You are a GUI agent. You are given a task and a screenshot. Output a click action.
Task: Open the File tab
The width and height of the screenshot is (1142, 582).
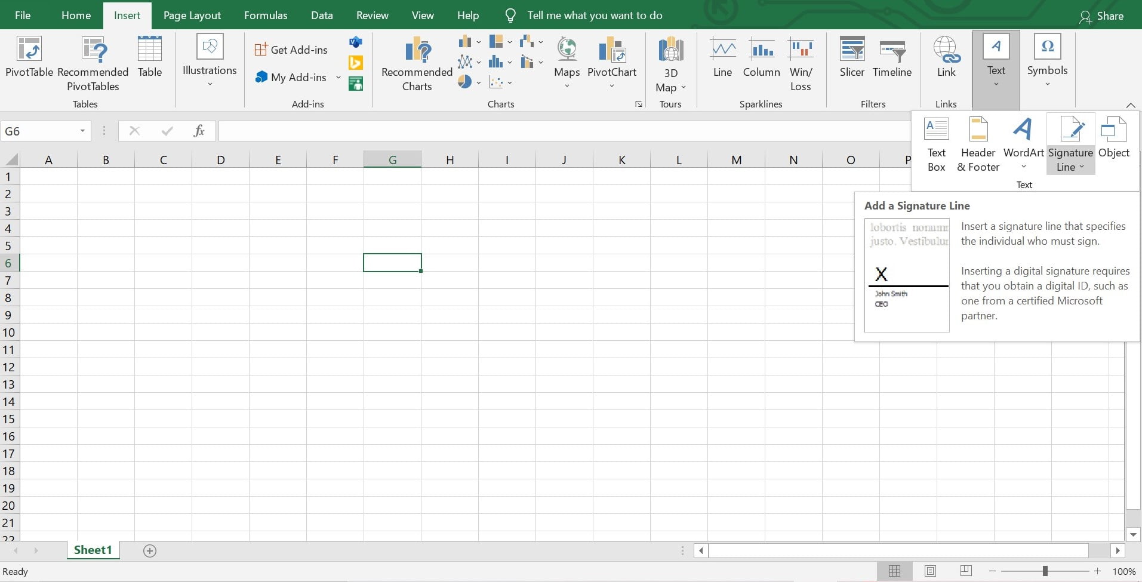pyautogui.click(x=23, y=15)
